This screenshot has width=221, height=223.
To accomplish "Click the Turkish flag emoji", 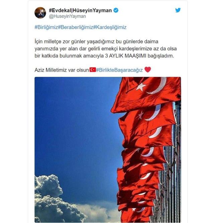I will (x=93, y=70).
